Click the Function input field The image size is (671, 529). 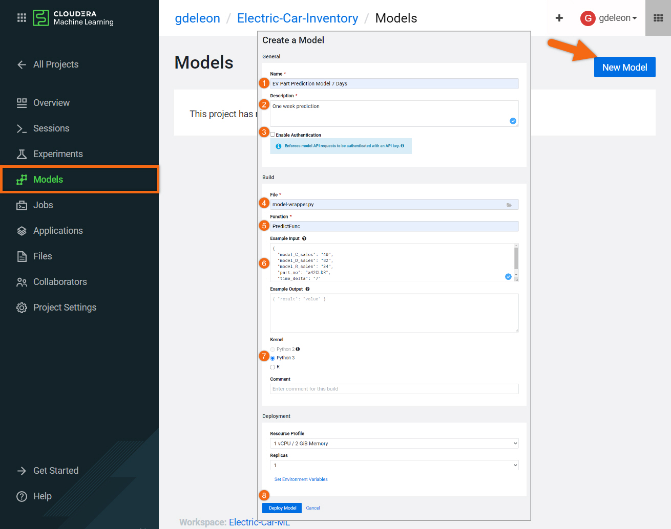point(394,226)
